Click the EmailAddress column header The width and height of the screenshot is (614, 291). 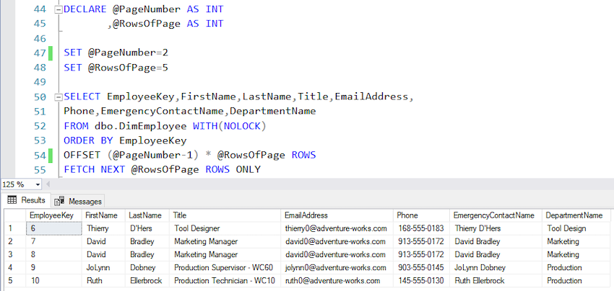point(337,215)
